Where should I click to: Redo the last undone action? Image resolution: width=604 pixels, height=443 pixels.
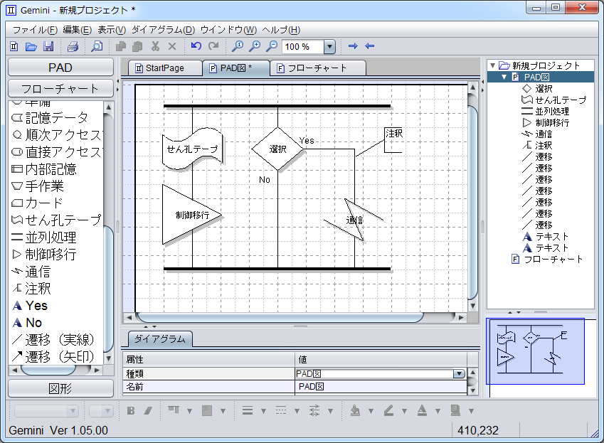coord(213,46)
